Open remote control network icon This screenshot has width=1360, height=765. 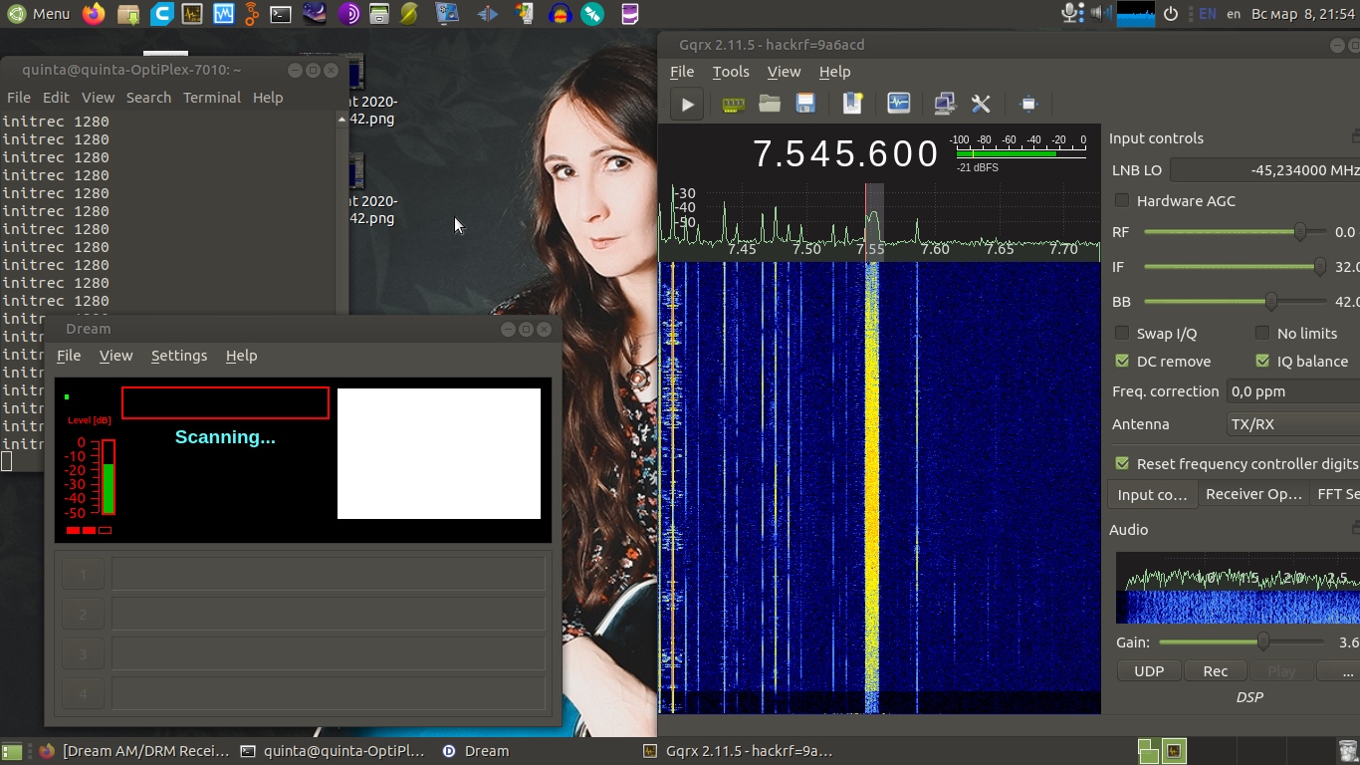(x=944, y=104)
